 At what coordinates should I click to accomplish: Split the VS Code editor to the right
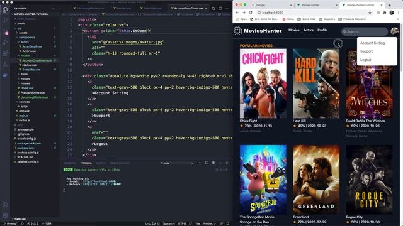(220, 8)
